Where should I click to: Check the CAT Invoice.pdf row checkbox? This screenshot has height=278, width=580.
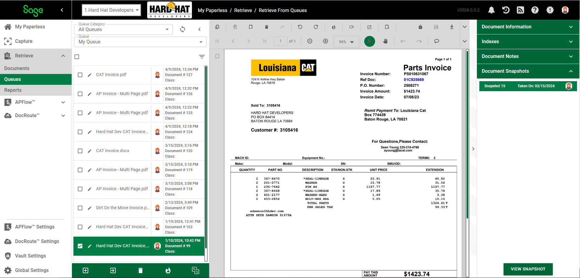coord(80,75)
